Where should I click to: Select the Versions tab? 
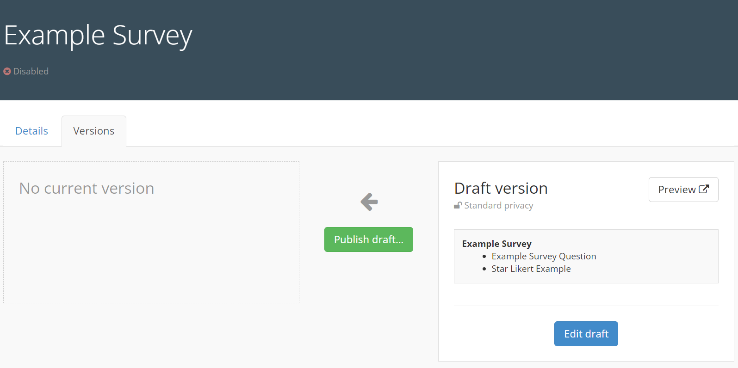click(93, 131)
